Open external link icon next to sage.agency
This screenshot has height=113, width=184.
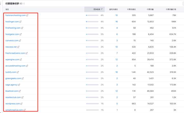coord(19,85)
